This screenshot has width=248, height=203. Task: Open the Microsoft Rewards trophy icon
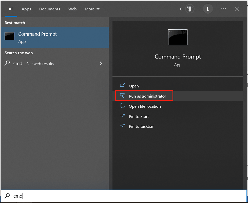[189, 9]
